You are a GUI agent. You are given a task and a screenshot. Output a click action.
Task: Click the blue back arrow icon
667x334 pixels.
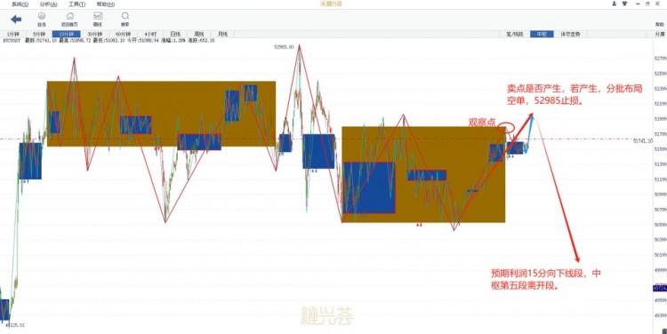16,20
